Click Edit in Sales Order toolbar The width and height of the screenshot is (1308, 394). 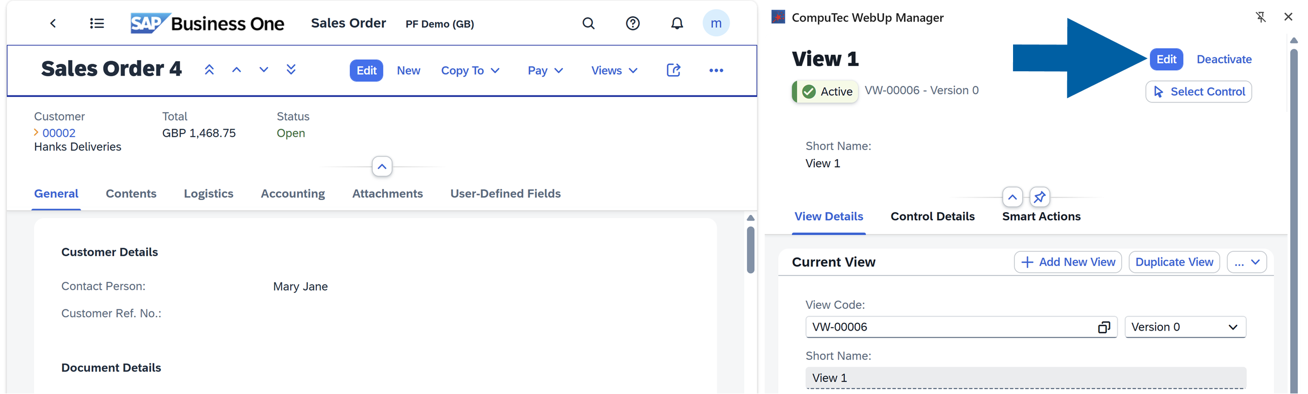click(366, 70)
